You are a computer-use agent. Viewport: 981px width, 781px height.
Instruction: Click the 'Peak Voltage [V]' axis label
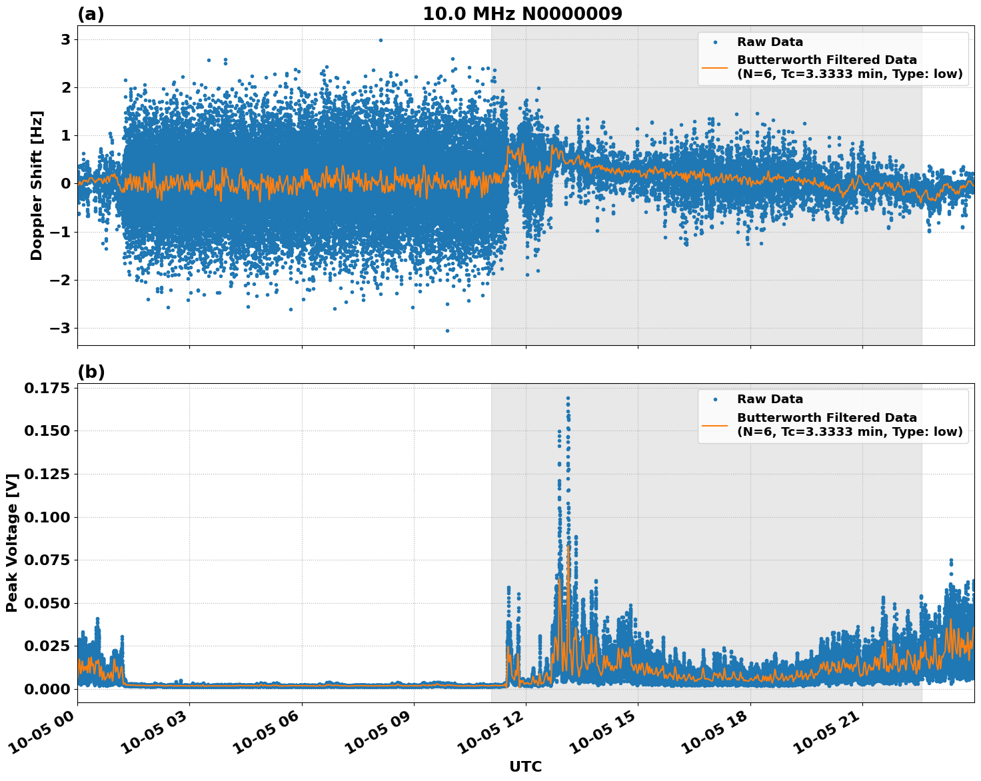12,543
